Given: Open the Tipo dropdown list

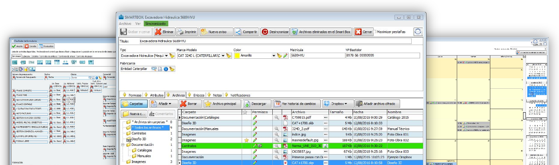Looking at the screenshot, I should 167,56.
